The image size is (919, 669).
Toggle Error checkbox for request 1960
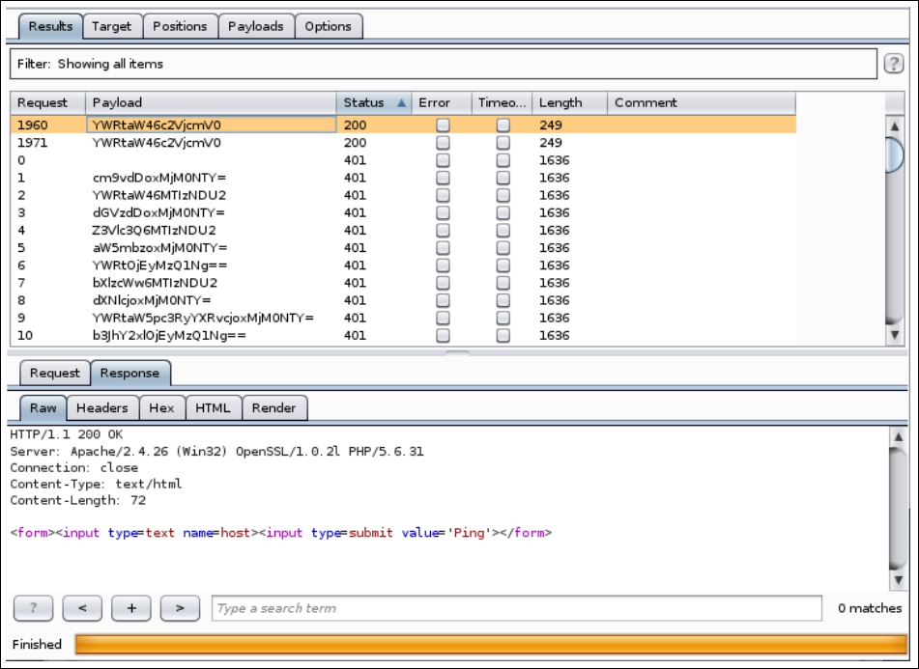point(443,125)
